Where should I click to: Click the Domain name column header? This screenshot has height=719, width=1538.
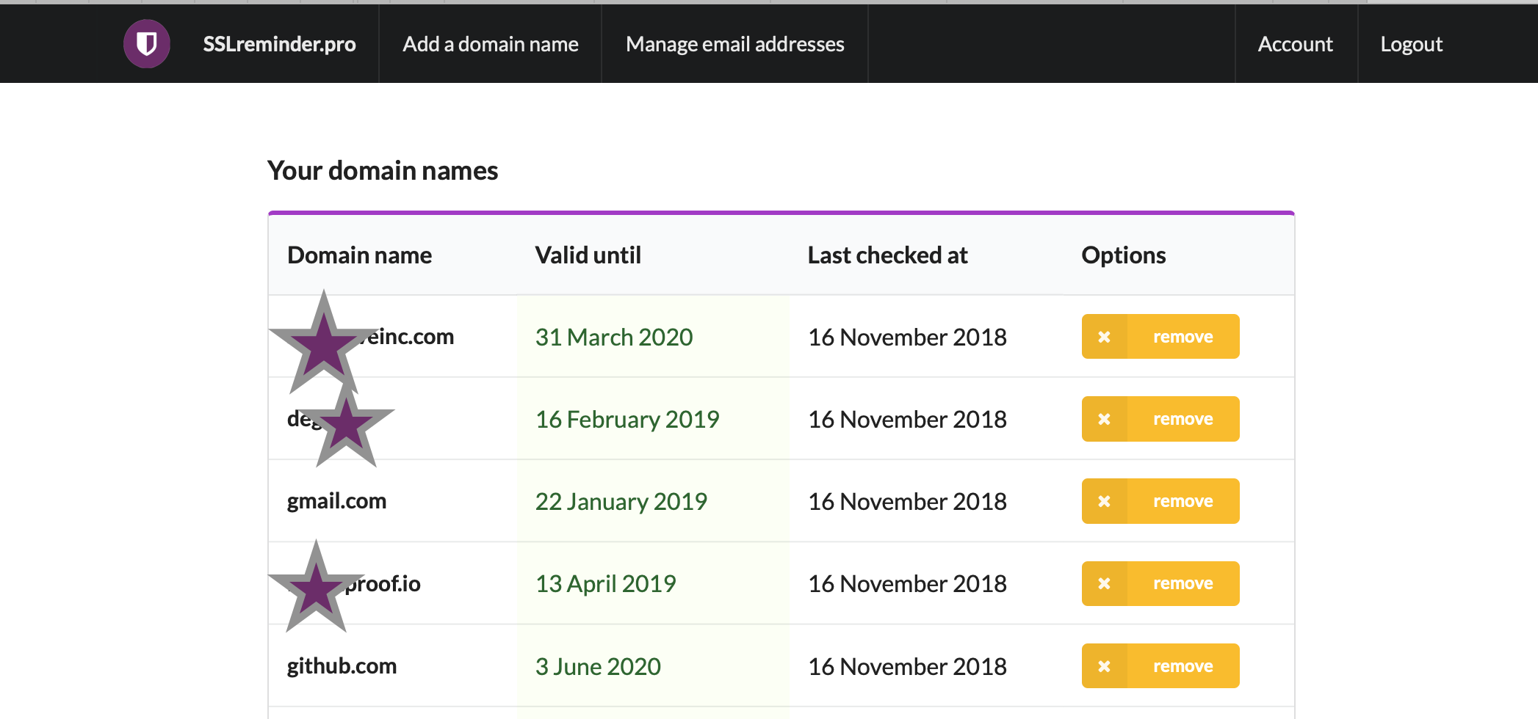point(359,255)
